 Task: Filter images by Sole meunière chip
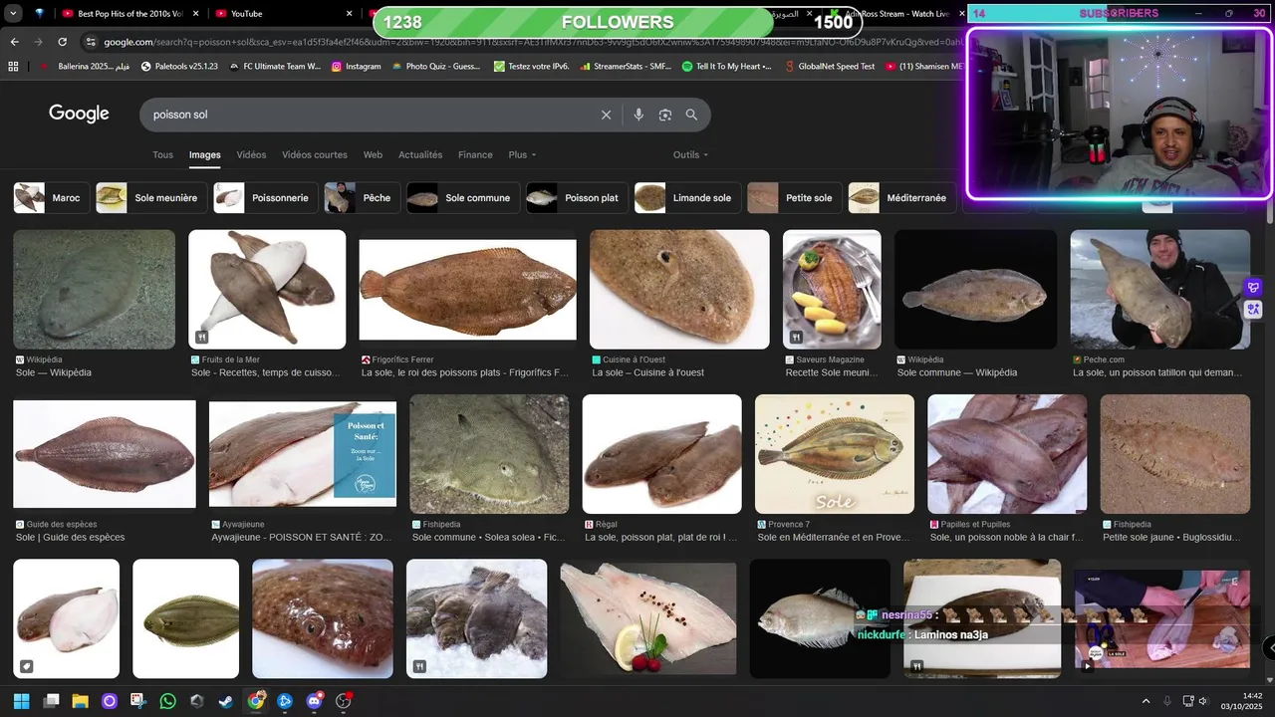[150, 197]
